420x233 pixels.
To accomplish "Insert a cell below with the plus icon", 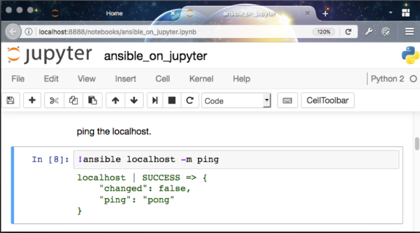I will [x=32, y=101].
